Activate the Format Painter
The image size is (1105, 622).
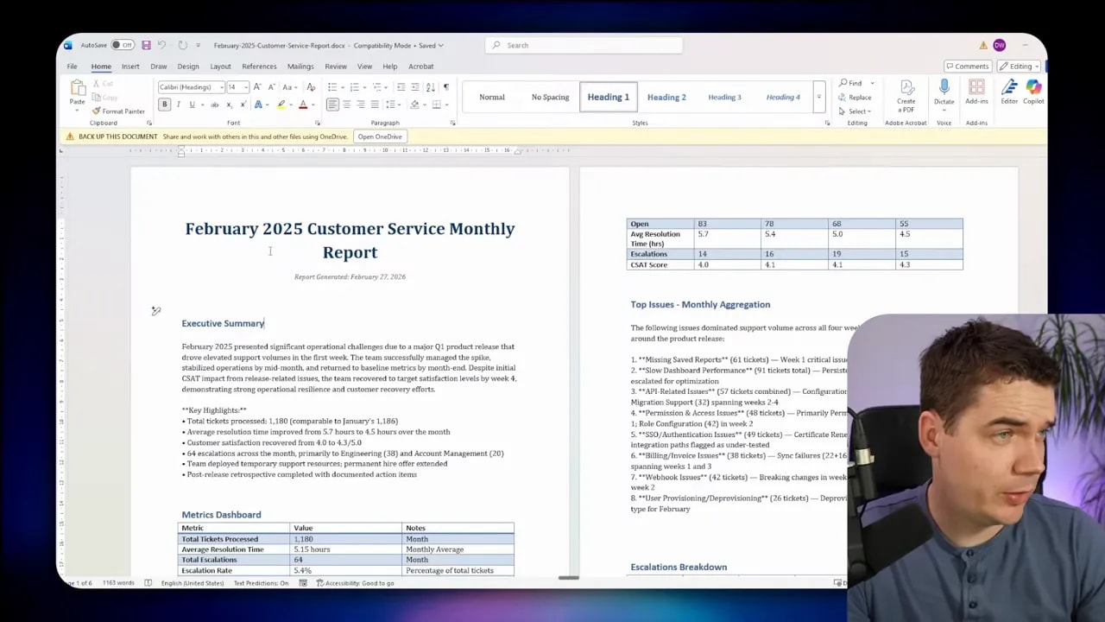118,111
